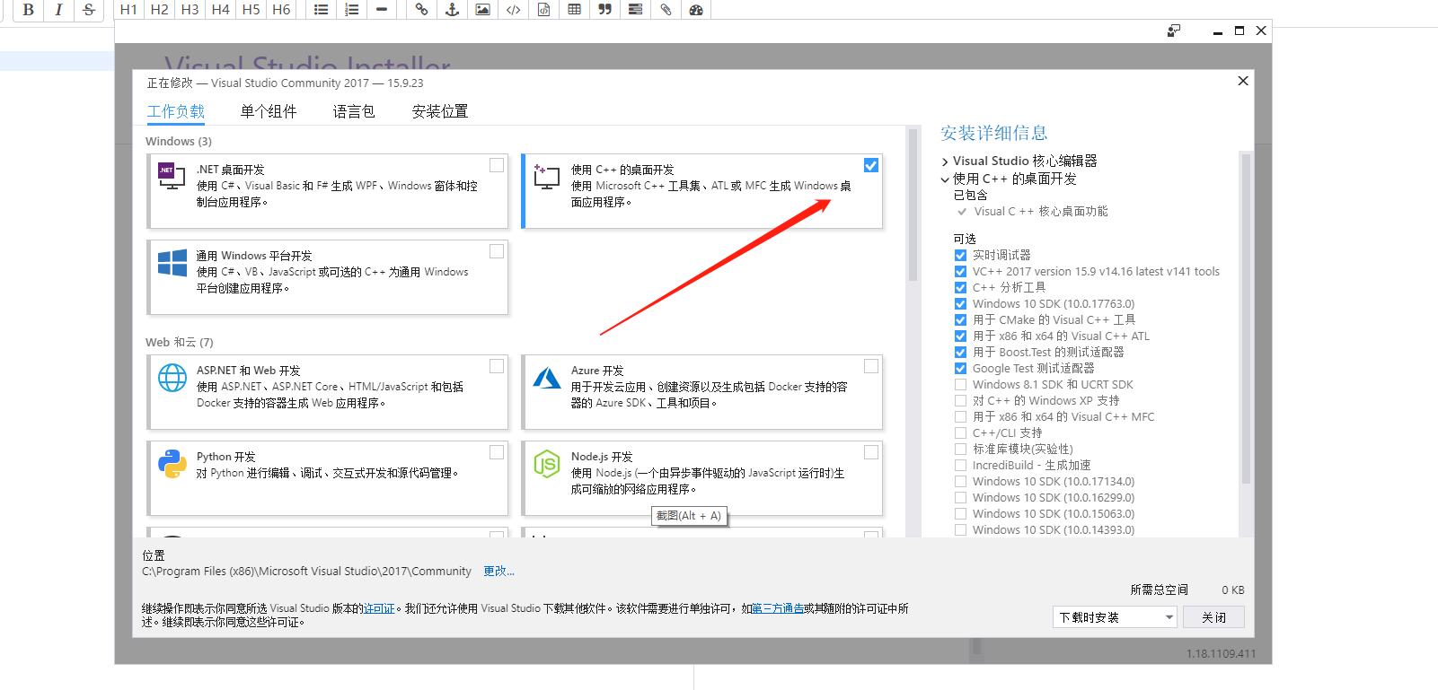Check the C++/CLI 支持 option

(x=960, y=433)
